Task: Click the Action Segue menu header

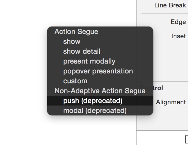Action: pyautogui.click(x=76, y=31)
